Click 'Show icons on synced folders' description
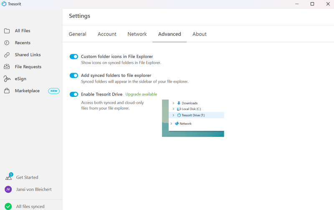This screenshot has height=210, width=334. pos(121,63)
